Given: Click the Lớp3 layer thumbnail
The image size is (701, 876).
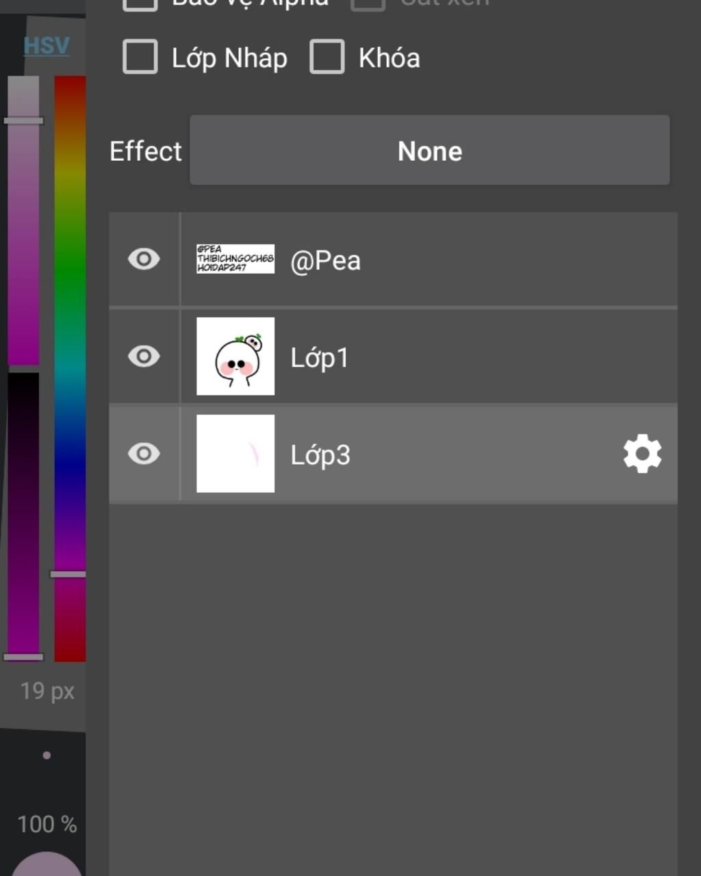Looking at the screenshot, I should (x=235, y=454).
